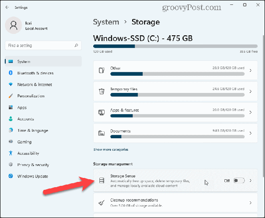The image size is (265, 218).
Task: Click the Windows Update sync icon
Action: [x=11, y=176]
